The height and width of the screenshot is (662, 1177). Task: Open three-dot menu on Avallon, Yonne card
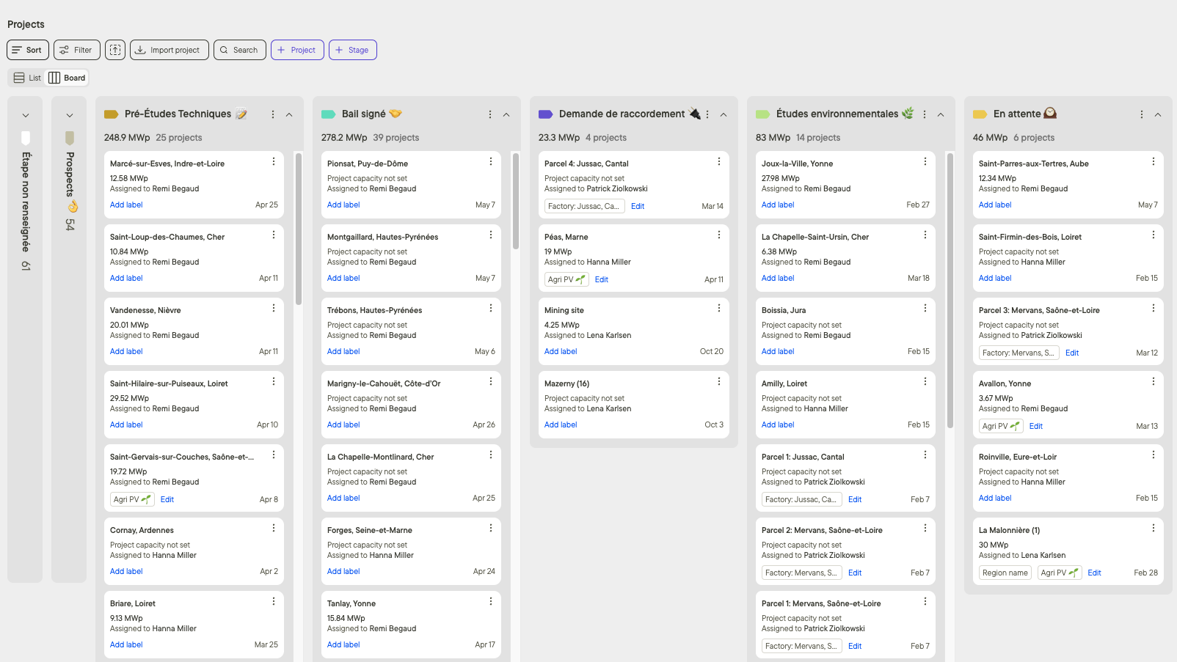(1153, 382)
